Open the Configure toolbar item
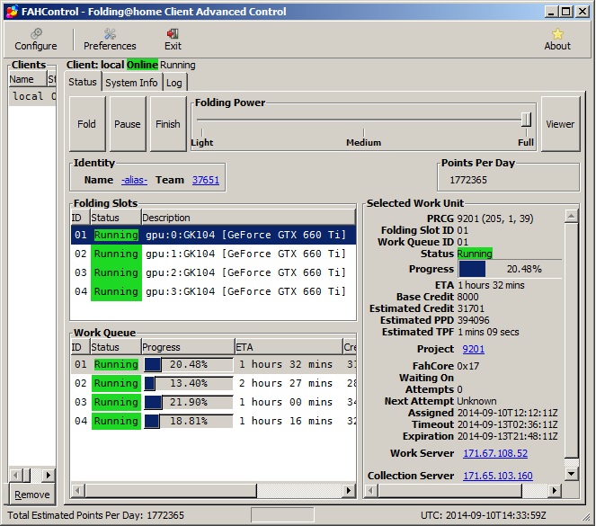Image resolution: width=596 pixels, height=526 pixels. tap(36, 40)
